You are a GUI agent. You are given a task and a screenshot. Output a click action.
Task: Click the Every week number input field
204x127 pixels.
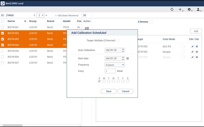(110, 71)
